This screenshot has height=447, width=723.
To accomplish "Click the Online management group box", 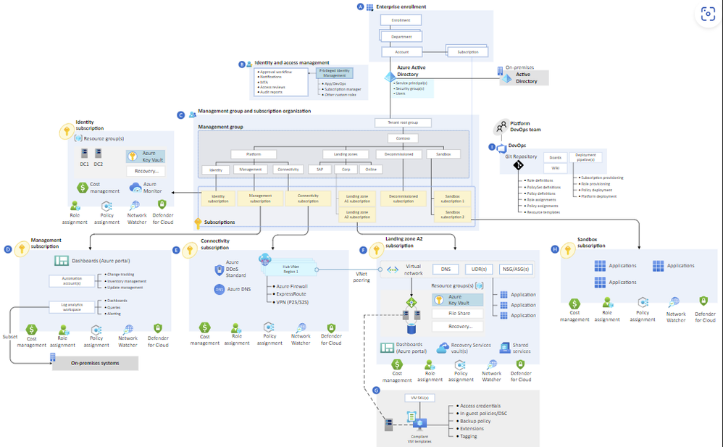I will click(x=371, y=170).
